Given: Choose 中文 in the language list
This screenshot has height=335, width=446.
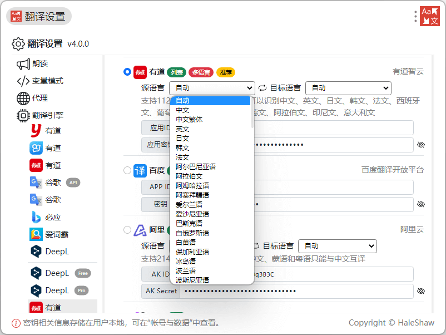Looking at the screenshot, I should (x=210, y=110).
